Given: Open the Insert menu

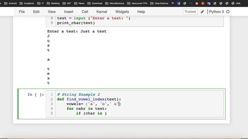Looking at the screenshot, I should 69,12.
